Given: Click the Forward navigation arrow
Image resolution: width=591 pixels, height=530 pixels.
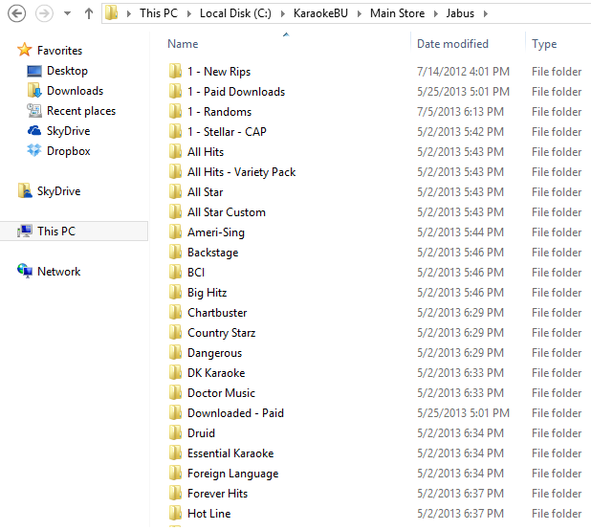Looking at the screenshot, I should click(x=44, y=13).
